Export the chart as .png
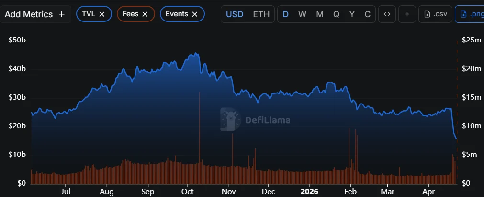Image resolution: width=484 pixels, height=197 pixels. coord(471,14)
